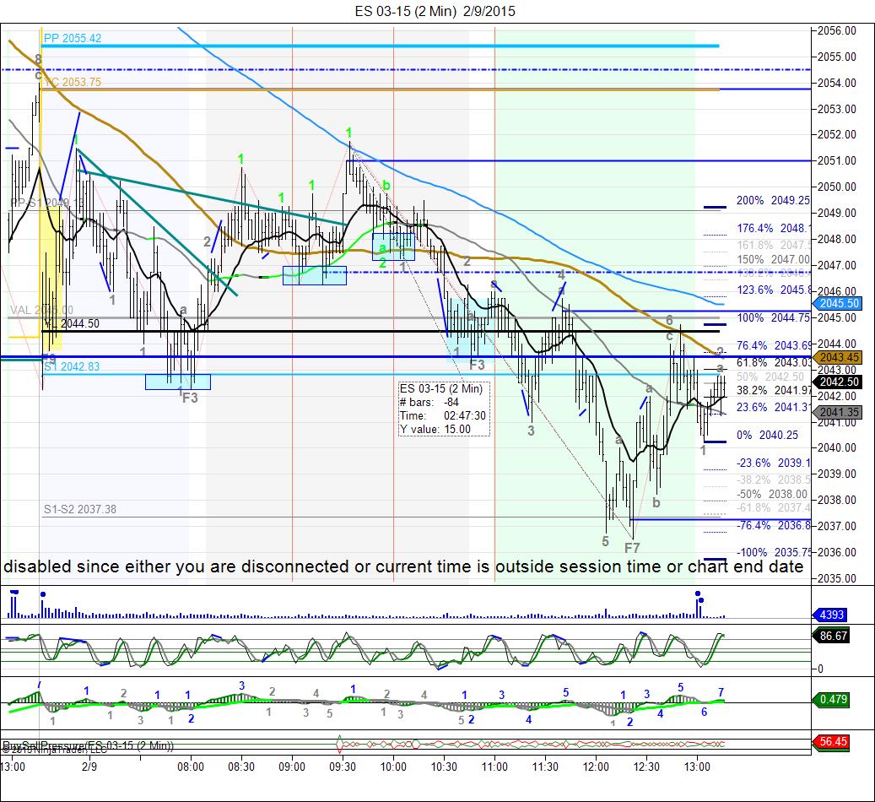875x802 pixels.
Task: Select the 08:00 time axis label
Action: (x=191, y=767)
